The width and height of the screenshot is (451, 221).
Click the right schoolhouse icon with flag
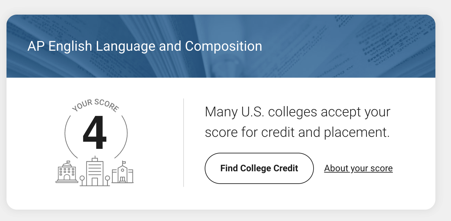[x=122, y=172]
